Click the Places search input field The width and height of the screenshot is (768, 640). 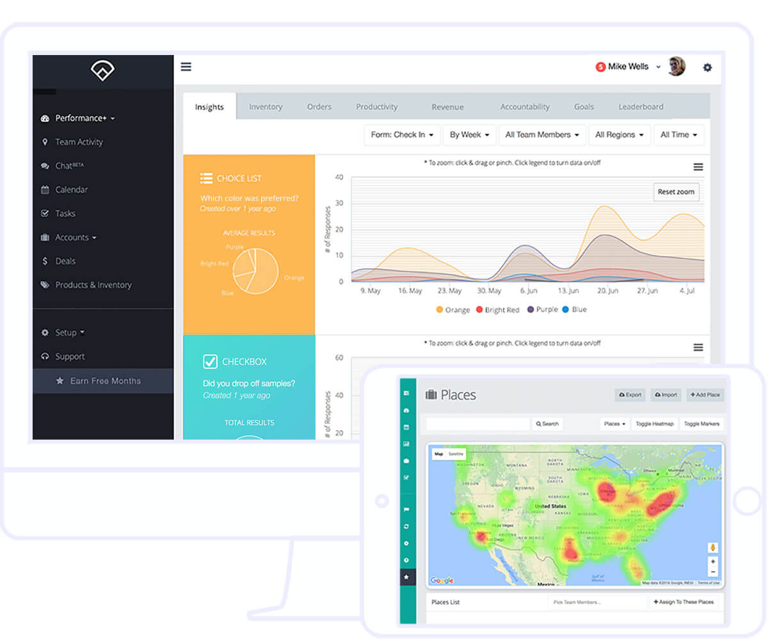479,424
